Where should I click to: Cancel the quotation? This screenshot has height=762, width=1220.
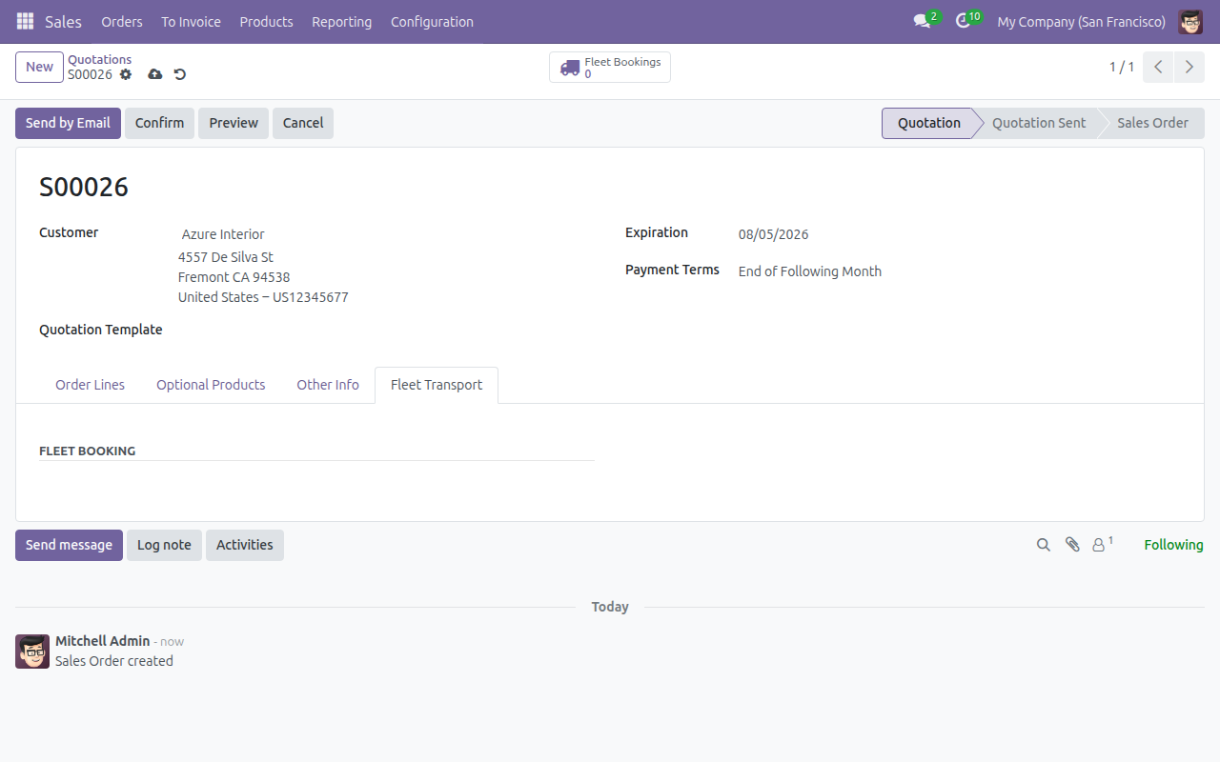(x=303, y=123)
